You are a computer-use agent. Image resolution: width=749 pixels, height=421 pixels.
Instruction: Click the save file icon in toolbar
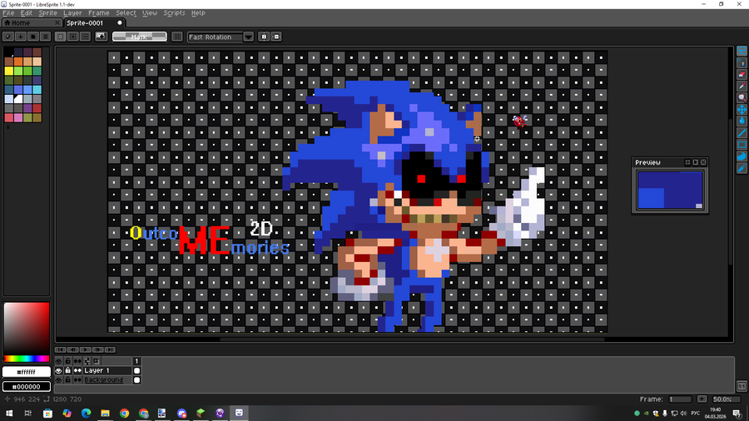(x=33, y=37)
